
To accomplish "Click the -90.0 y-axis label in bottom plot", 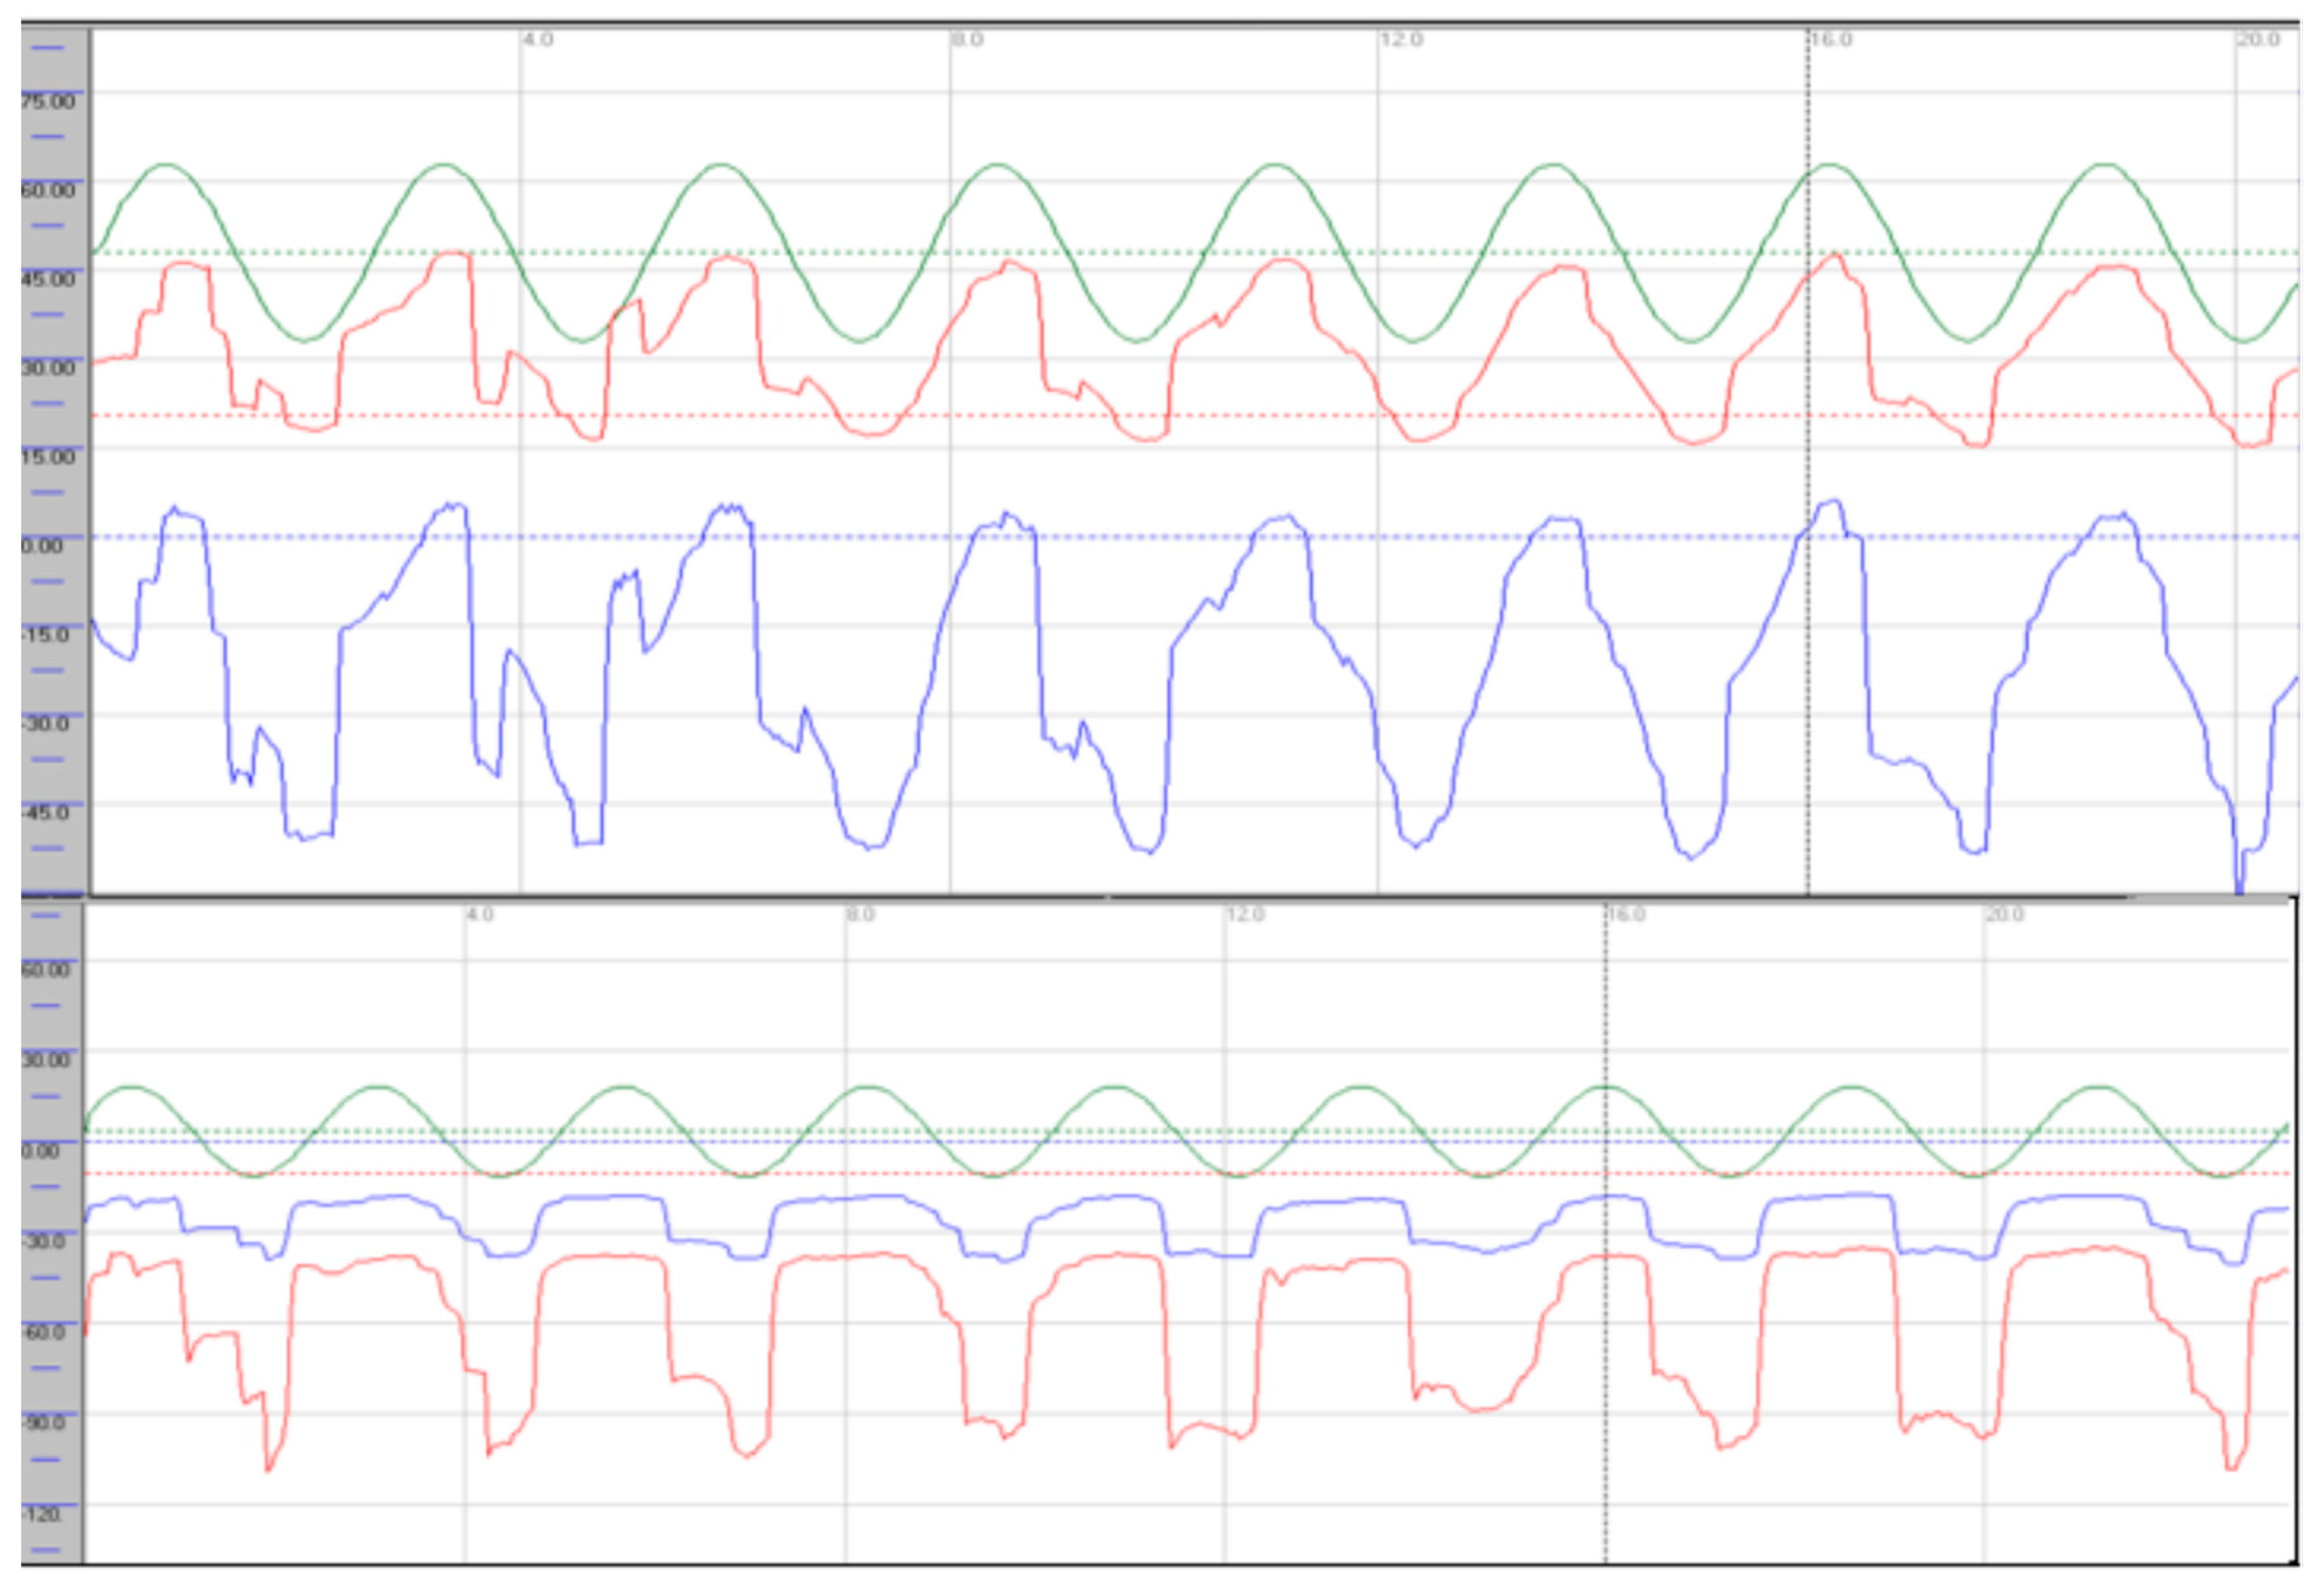I will tap(45, 1423).
